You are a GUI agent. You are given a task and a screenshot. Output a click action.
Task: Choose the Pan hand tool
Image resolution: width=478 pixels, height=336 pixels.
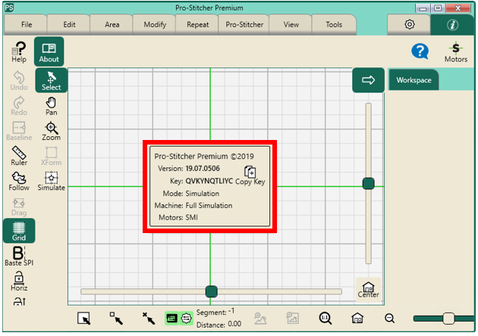click(51, 107)
